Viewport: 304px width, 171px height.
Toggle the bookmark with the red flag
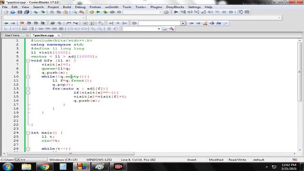coord(22,23)
